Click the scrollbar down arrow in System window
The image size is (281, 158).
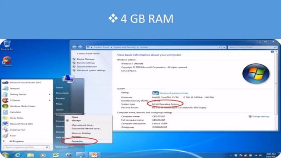coord(276,129)
